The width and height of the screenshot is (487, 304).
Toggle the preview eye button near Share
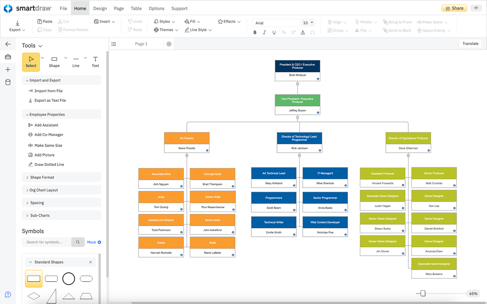click(x=476, y=8)
